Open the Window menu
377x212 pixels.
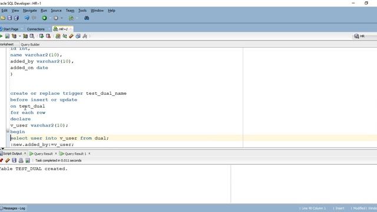97,11
